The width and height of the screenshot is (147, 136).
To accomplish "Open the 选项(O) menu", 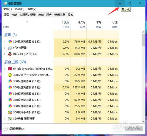I will [19, 9].
